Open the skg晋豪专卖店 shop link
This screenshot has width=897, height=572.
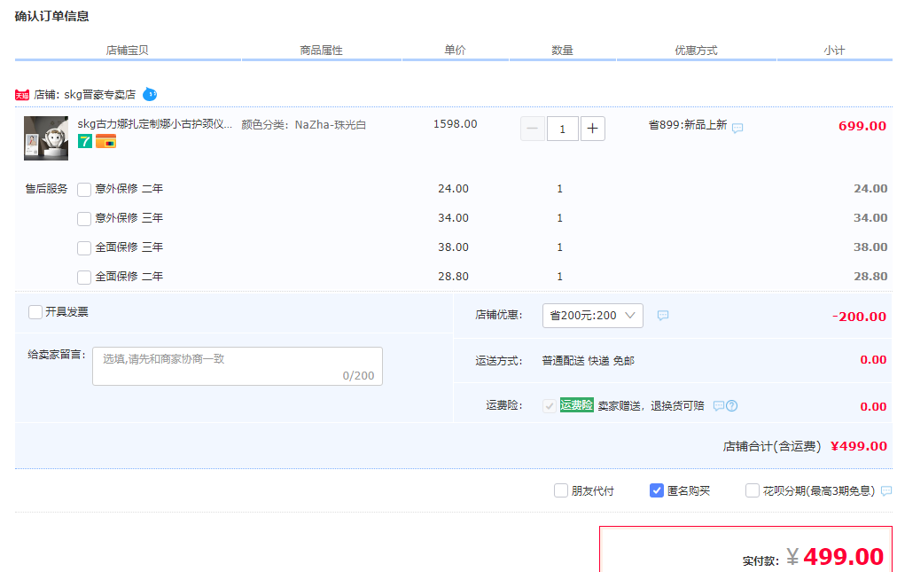pos(100,95)
